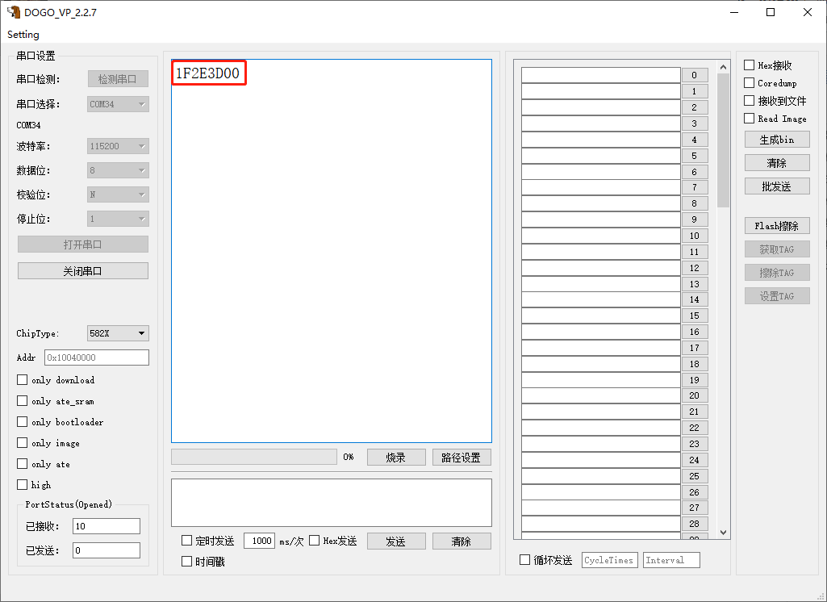
Task: Click the 批发送 batch send button
Action: (x=777, y=186)
